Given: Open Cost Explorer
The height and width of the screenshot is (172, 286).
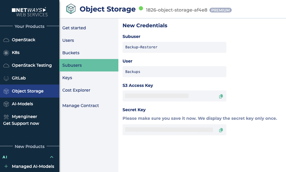Looking at the screenshot, I should coord(76,90).
